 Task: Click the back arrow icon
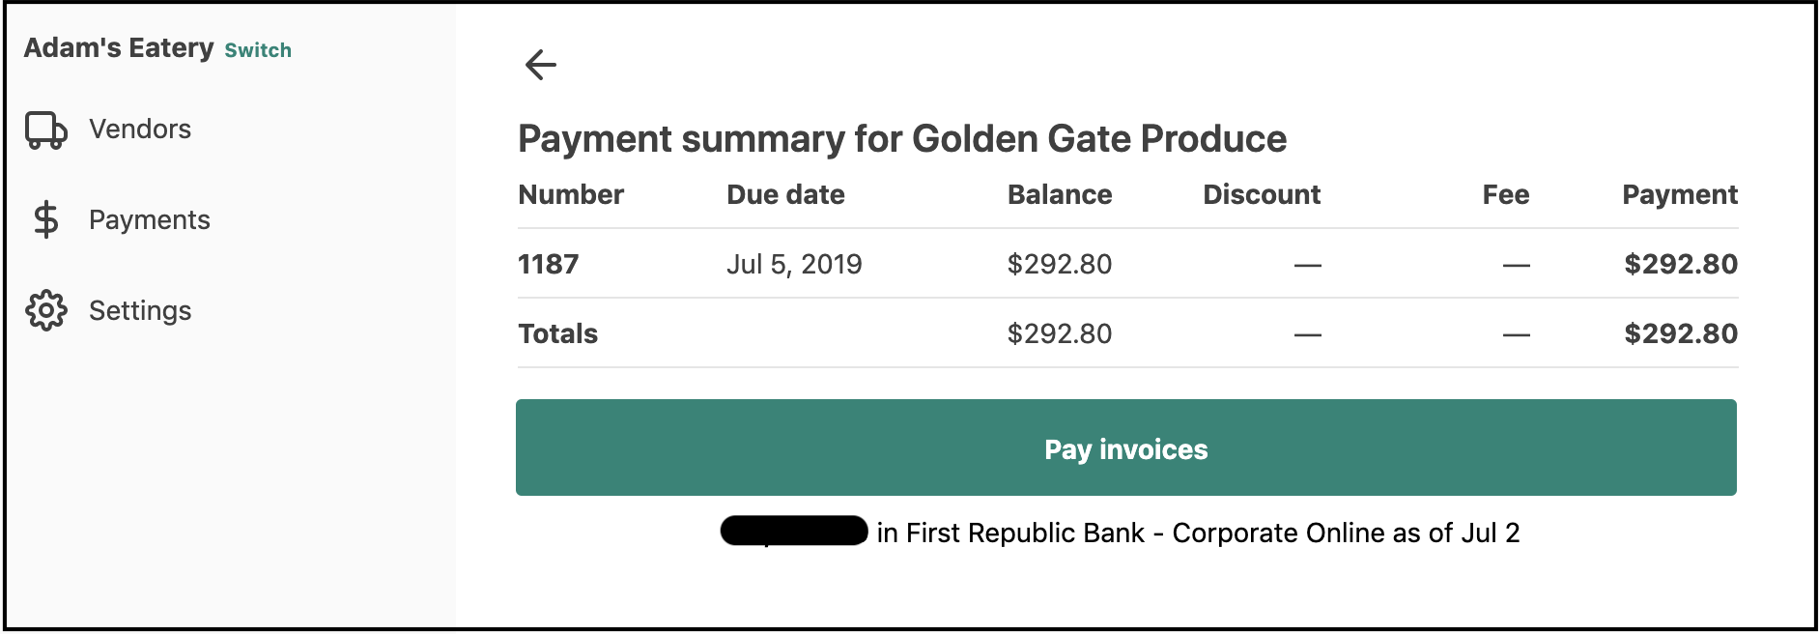pos(541,65)
